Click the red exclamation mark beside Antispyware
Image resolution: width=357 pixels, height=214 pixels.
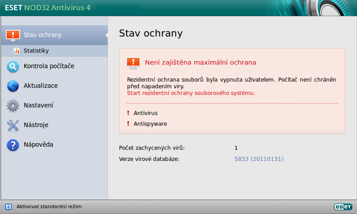(x=128, y=123)
